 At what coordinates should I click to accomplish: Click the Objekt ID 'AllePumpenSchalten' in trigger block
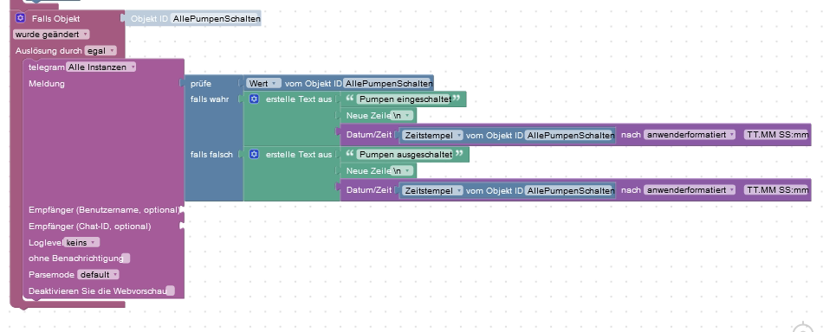(x=216, y=19)
